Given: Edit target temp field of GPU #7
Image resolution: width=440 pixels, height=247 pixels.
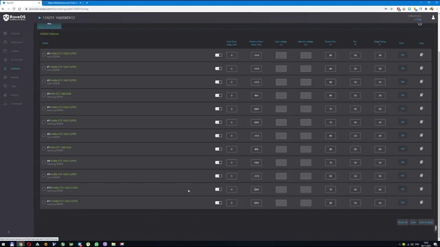Looking at the screenshot, I should [x=380, y=149].
